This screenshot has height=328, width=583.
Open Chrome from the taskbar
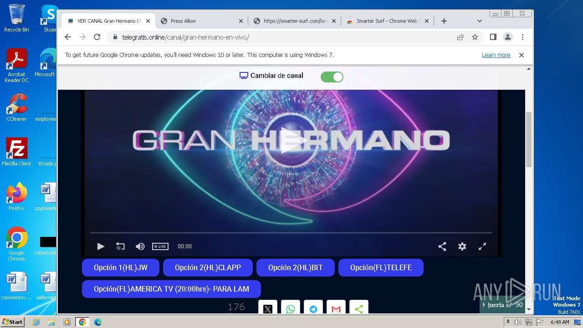(82, 322)
